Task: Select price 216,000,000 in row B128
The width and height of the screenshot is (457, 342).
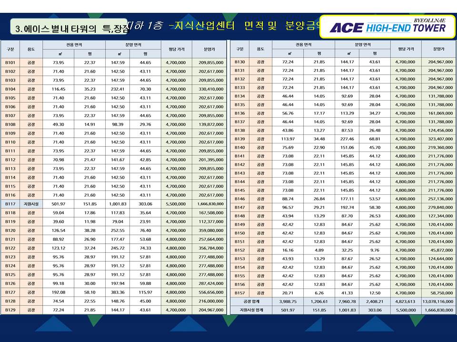Action: pos(211,301)
